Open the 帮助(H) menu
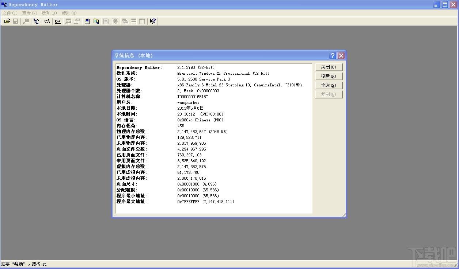Image resolution: width=459 pixels, height=269 pixels. [69, 13]
